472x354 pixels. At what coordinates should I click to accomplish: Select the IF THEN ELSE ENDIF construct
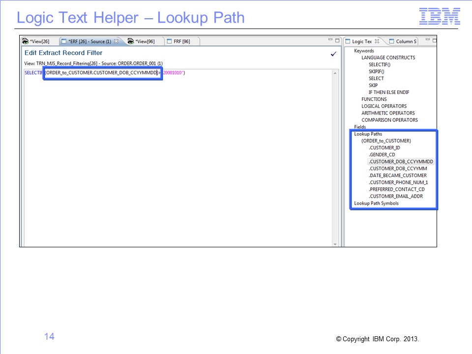pos(389,92)
